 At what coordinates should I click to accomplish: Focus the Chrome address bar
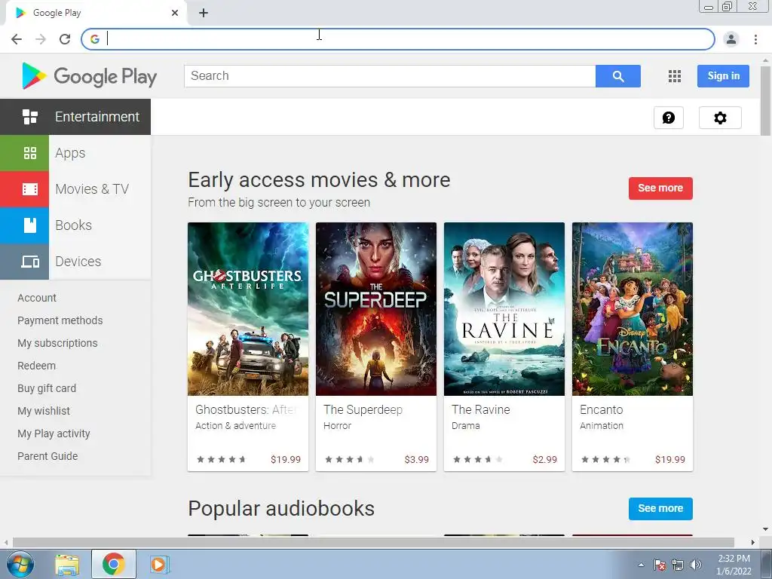398,39
